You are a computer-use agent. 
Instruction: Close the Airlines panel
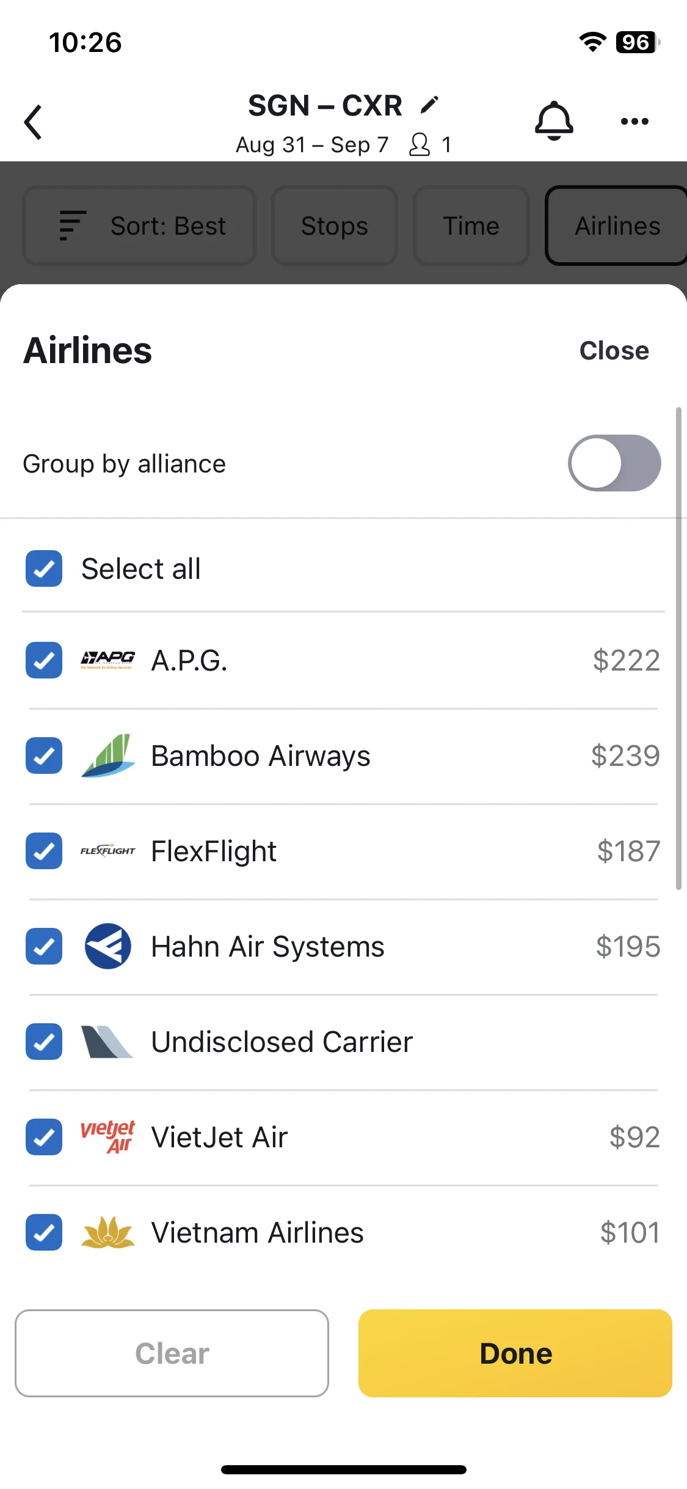click(x=614, y=351)
